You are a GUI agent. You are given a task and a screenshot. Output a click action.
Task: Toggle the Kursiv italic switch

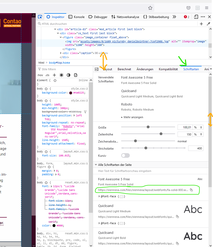tap(125, 155)
